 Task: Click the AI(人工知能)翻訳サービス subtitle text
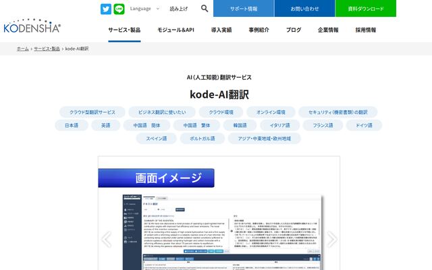point(219,78)
